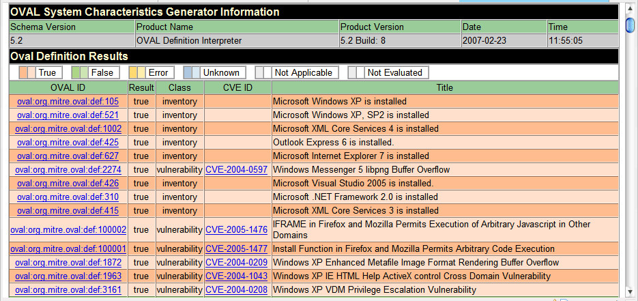Click the Unknown legend color swatch
Viewport: 638px width, 301px height.
point(192,73)
